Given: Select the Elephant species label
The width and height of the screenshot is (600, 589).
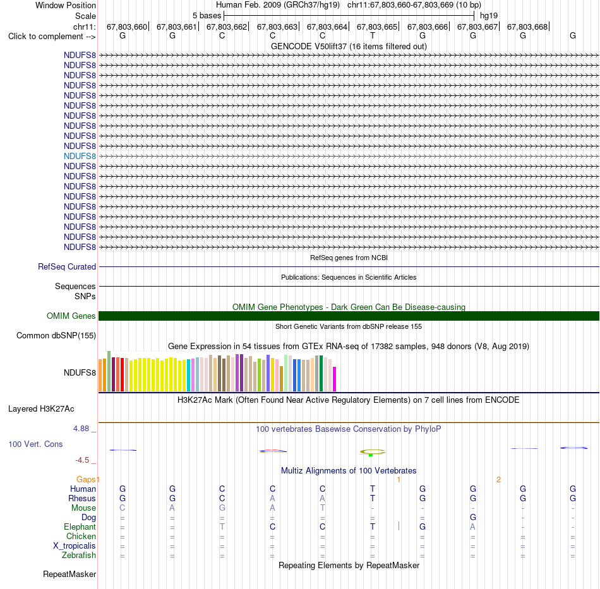Looking at the screenshot, I should click(x=80, y=527).
